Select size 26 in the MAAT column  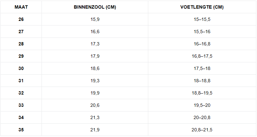point(21,20)
